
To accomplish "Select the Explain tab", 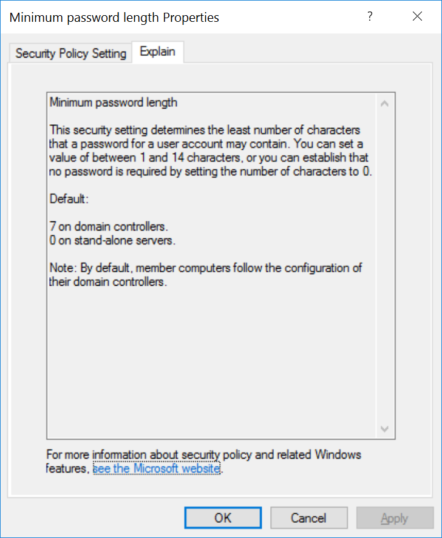I will 158,52.
